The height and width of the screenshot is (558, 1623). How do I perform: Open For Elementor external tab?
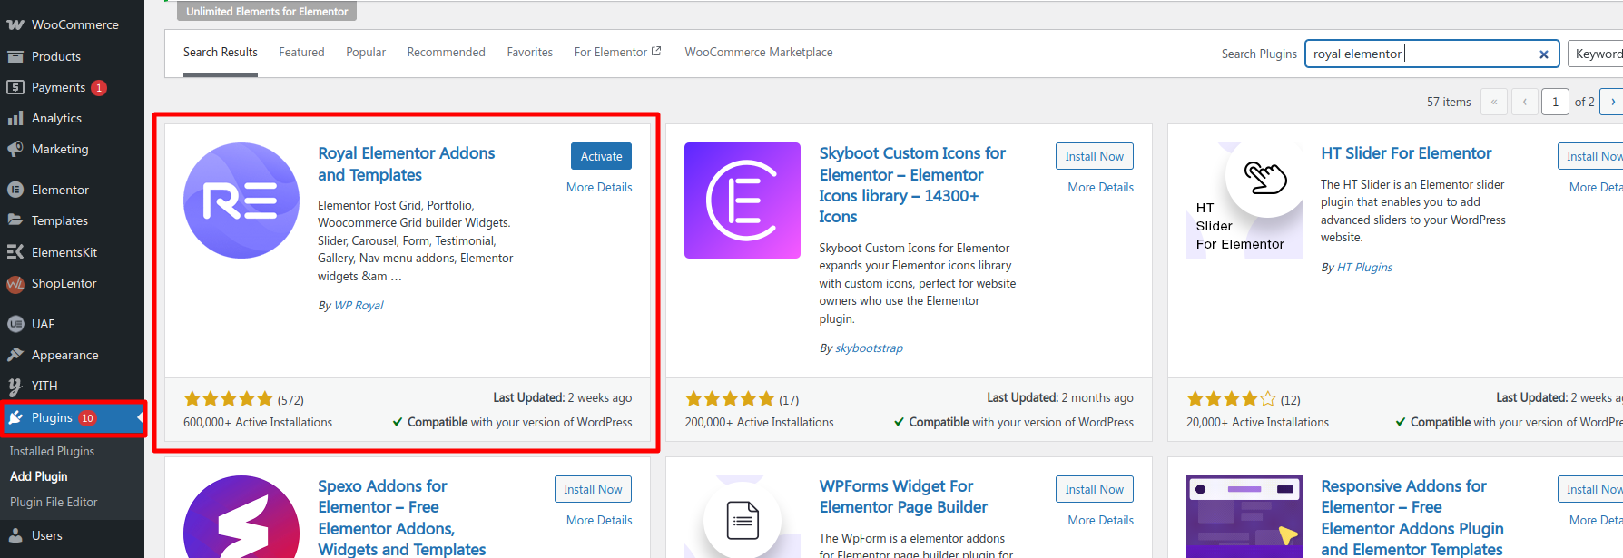click(x=617, y=53)
